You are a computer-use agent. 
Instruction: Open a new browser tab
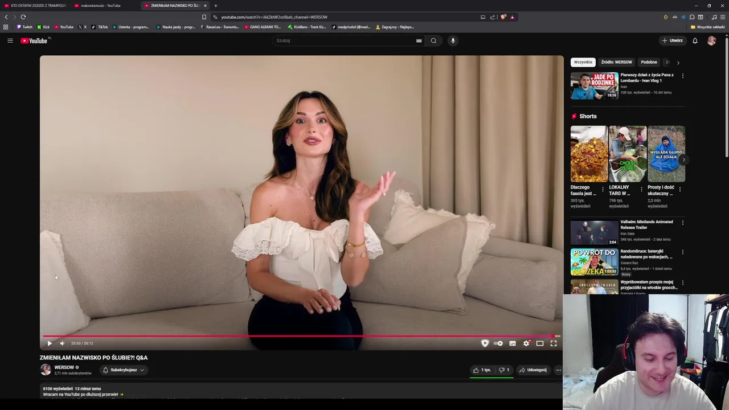215,6
